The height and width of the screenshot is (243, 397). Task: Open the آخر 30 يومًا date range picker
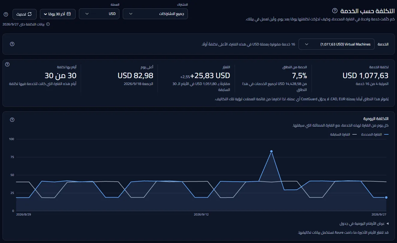(x=58, y=14)
